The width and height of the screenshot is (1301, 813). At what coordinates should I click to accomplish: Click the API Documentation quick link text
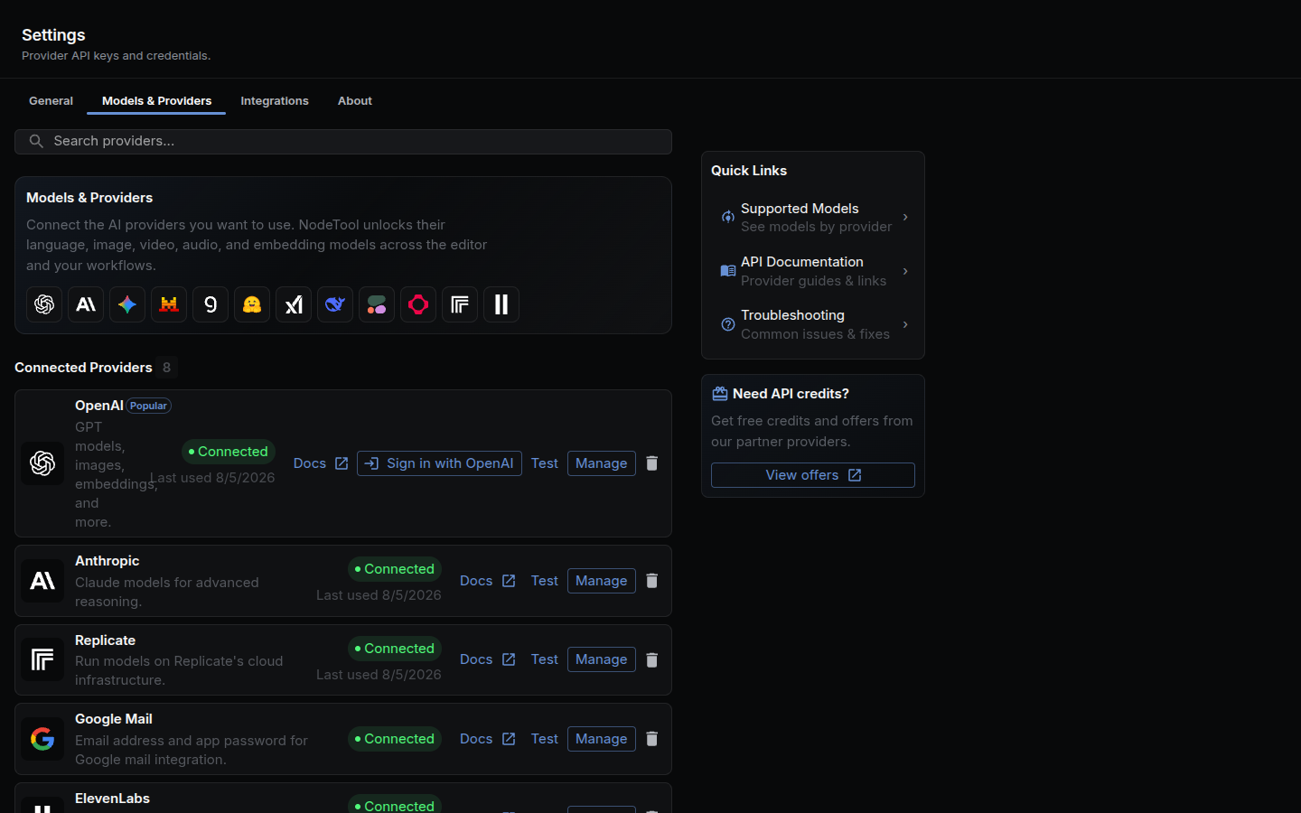tap(802, 262)
